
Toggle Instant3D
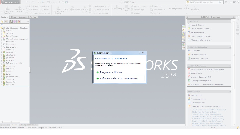coord(195,8)
